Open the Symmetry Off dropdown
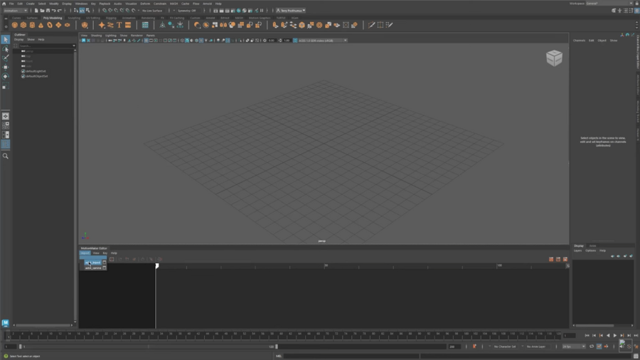640x360 pixels. click(x=186, y=11)
